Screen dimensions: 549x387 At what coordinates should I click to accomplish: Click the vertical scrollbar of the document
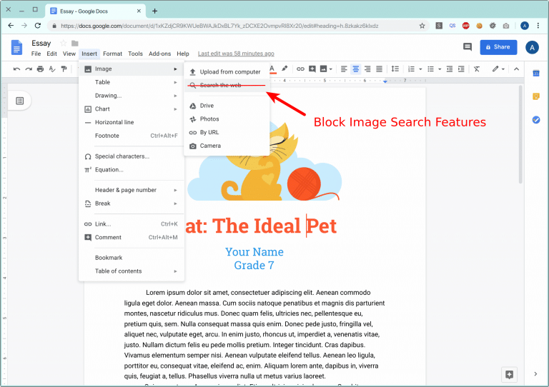(520, 135)
